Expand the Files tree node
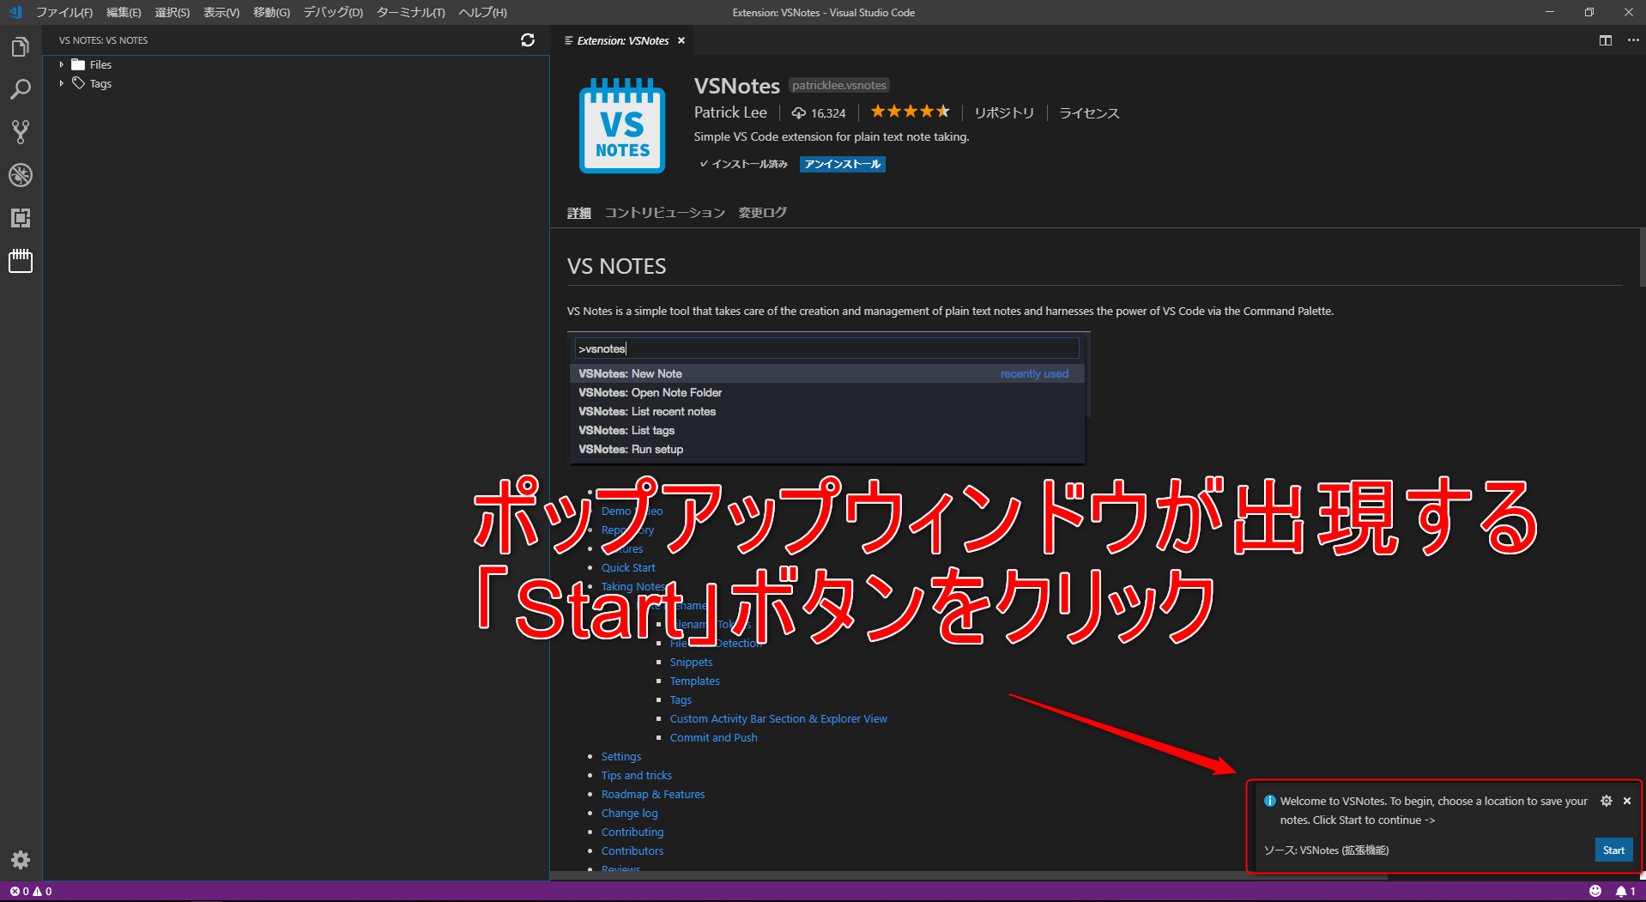 62,64
